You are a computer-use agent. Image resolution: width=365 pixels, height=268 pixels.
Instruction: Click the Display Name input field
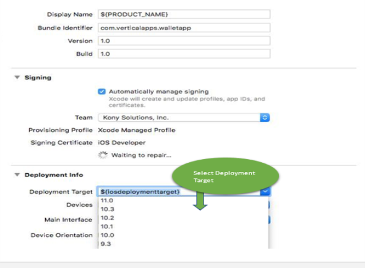184,14
